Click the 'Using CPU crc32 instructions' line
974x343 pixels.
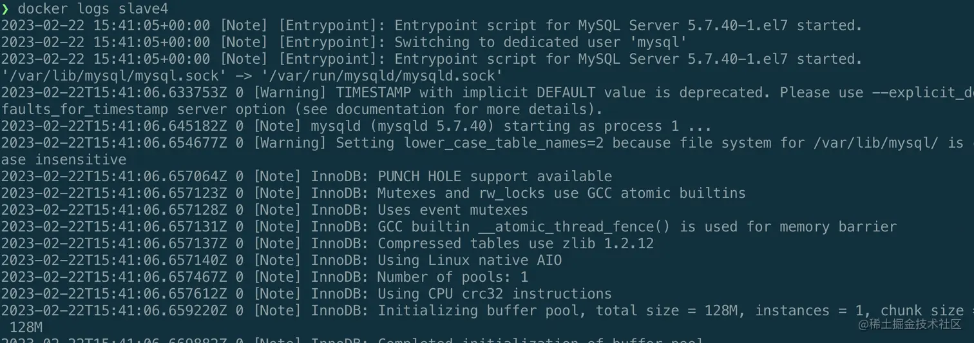click(x=495, y=294)
